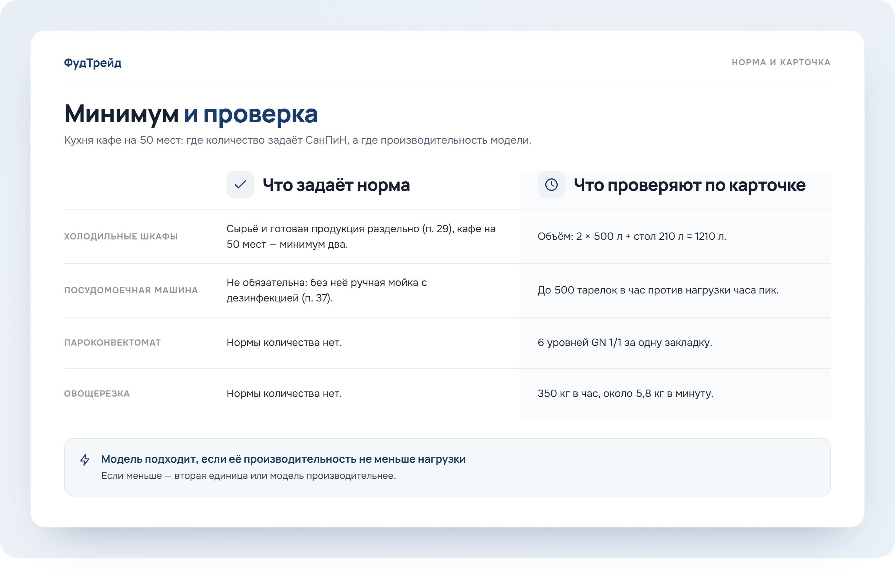Viewport: 895px width, 575px height.
Task: Click the НОРМА И КАРТОЧКА header label
Action: click(x=781, y=62)
